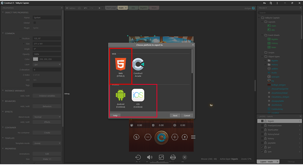Screen dimensions: 303x165
Task: Click the save icon in the toolbar
Action: [x=79, y=8]
